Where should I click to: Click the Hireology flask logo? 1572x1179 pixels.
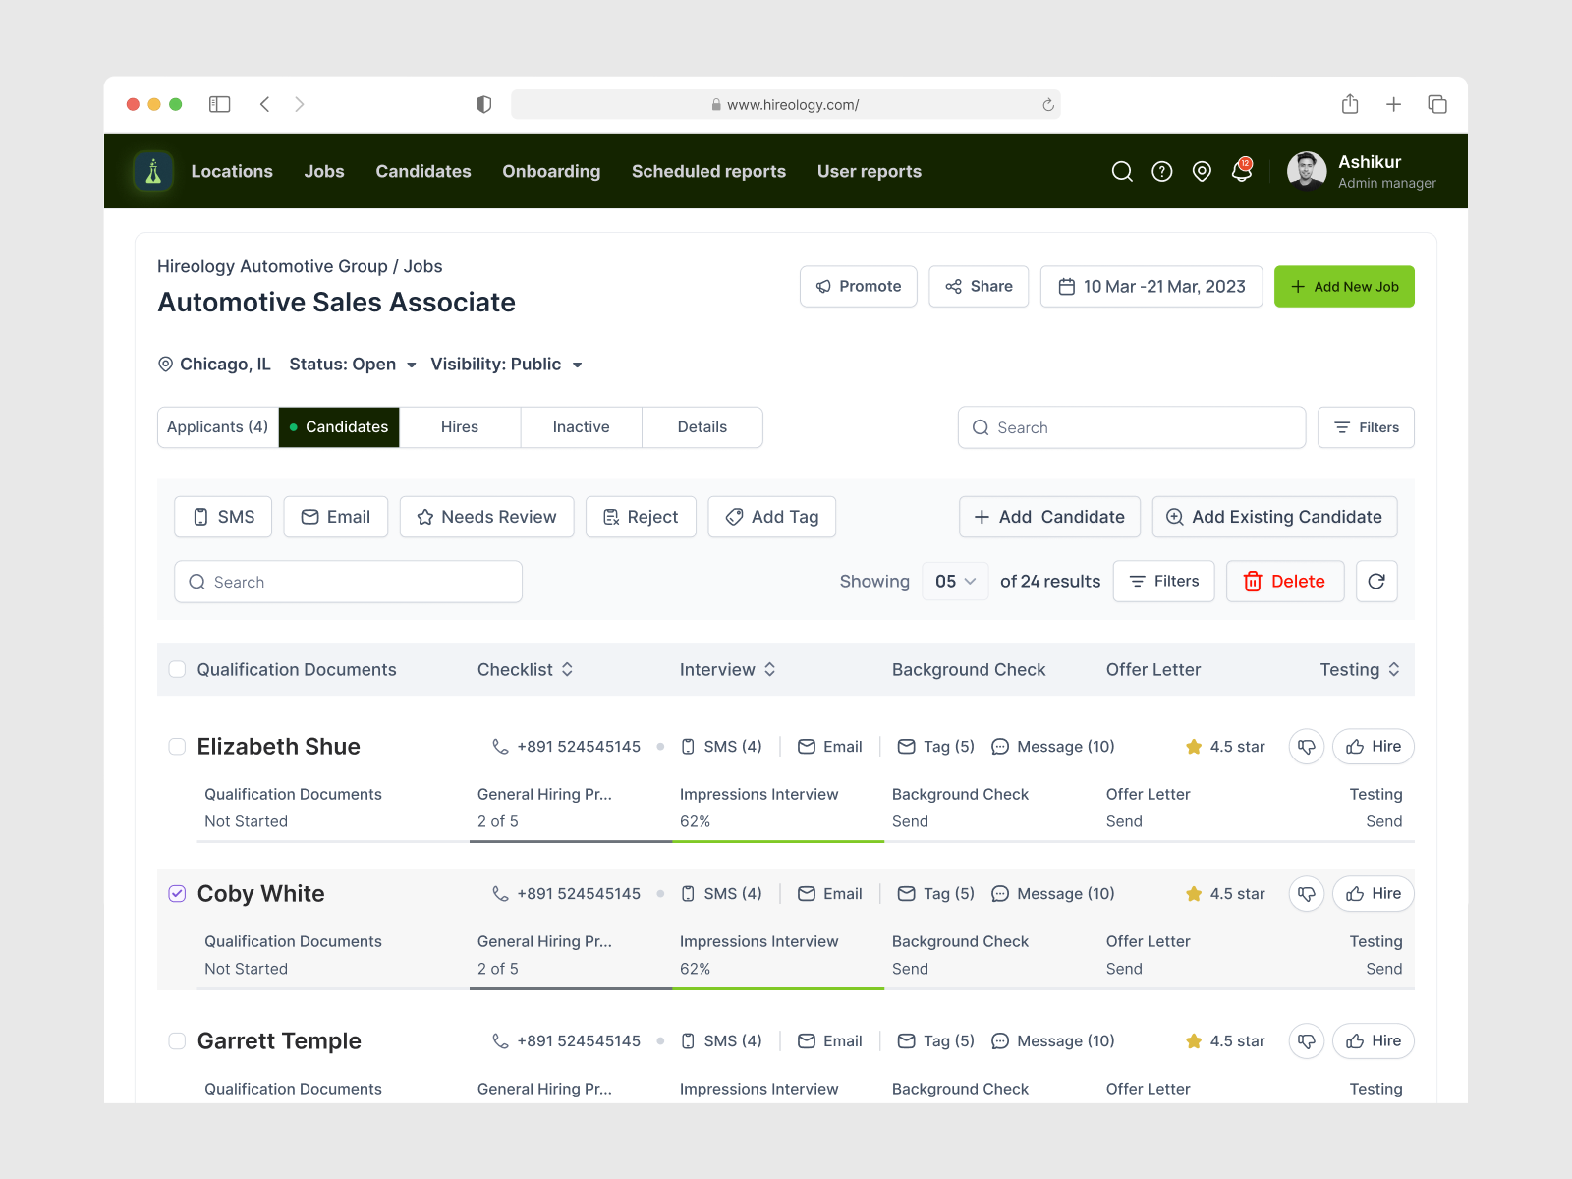point(152,171)
